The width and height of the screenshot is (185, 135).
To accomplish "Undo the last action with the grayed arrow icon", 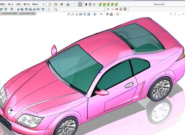I will 74,4.
